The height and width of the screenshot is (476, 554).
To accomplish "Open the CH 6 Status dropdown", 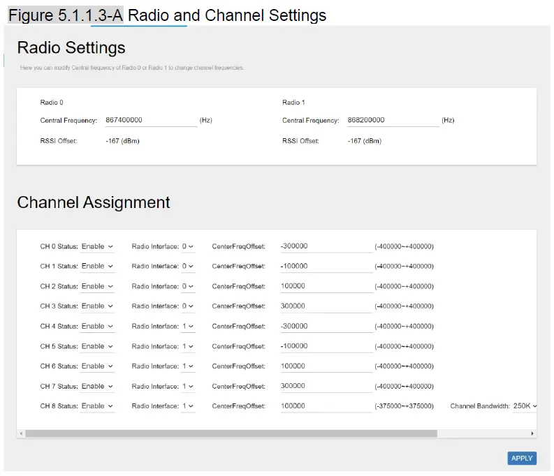I will [x=97, y=366].
